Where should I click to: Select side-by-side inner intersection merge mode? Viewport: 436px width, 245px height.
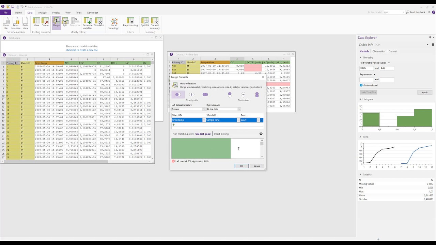192,95
